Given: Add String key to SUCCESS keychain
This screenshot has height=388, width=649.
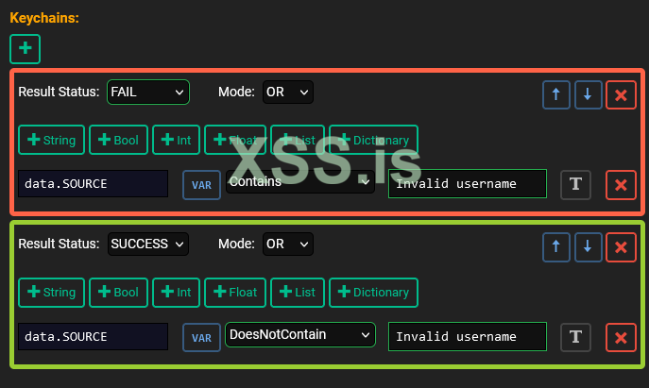Looking at the screenshot, I should pyautogui.click(x=51, y=293).
